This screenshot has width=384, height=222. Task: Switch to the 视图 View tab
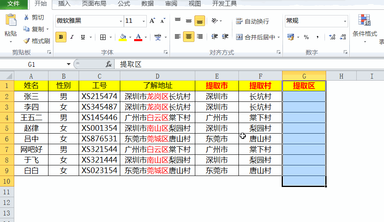click(195, 4)
